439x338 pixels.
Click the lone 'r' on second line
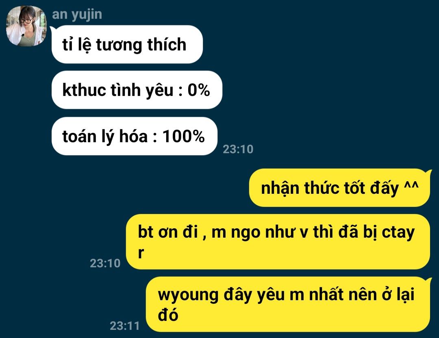coord(141,253)
